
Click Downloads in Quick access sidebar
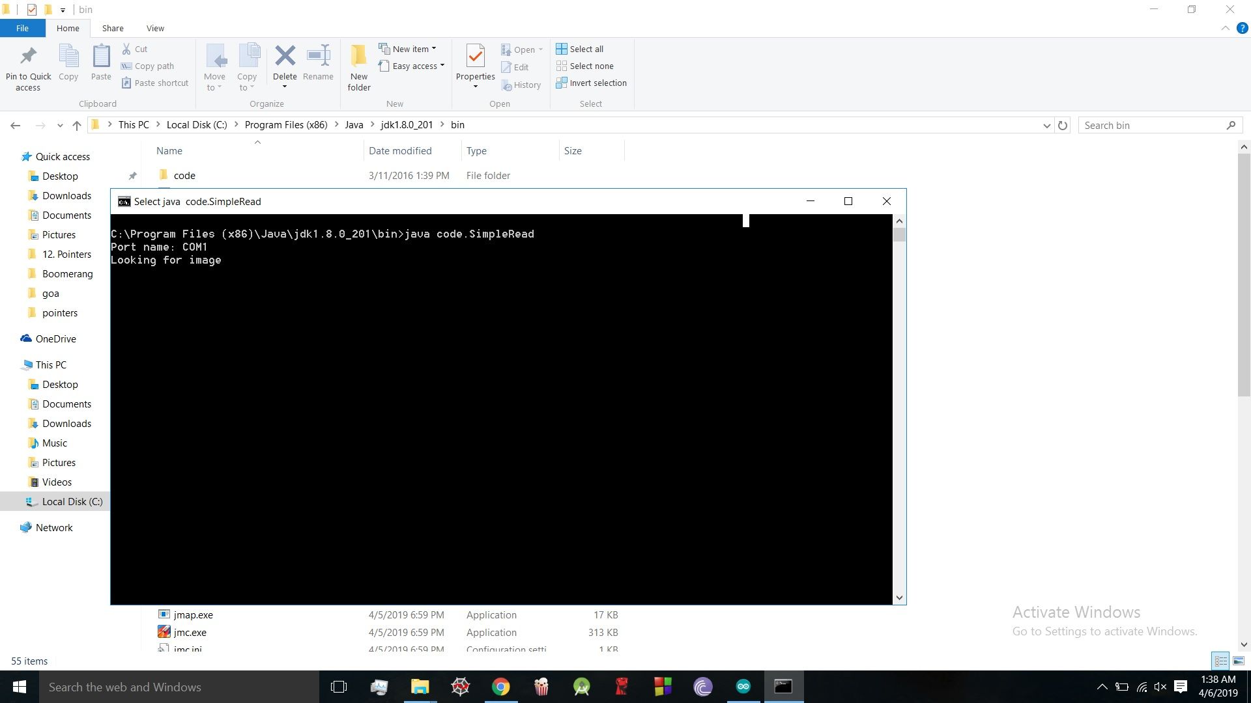pyautogui.click(x=66, y=195)
